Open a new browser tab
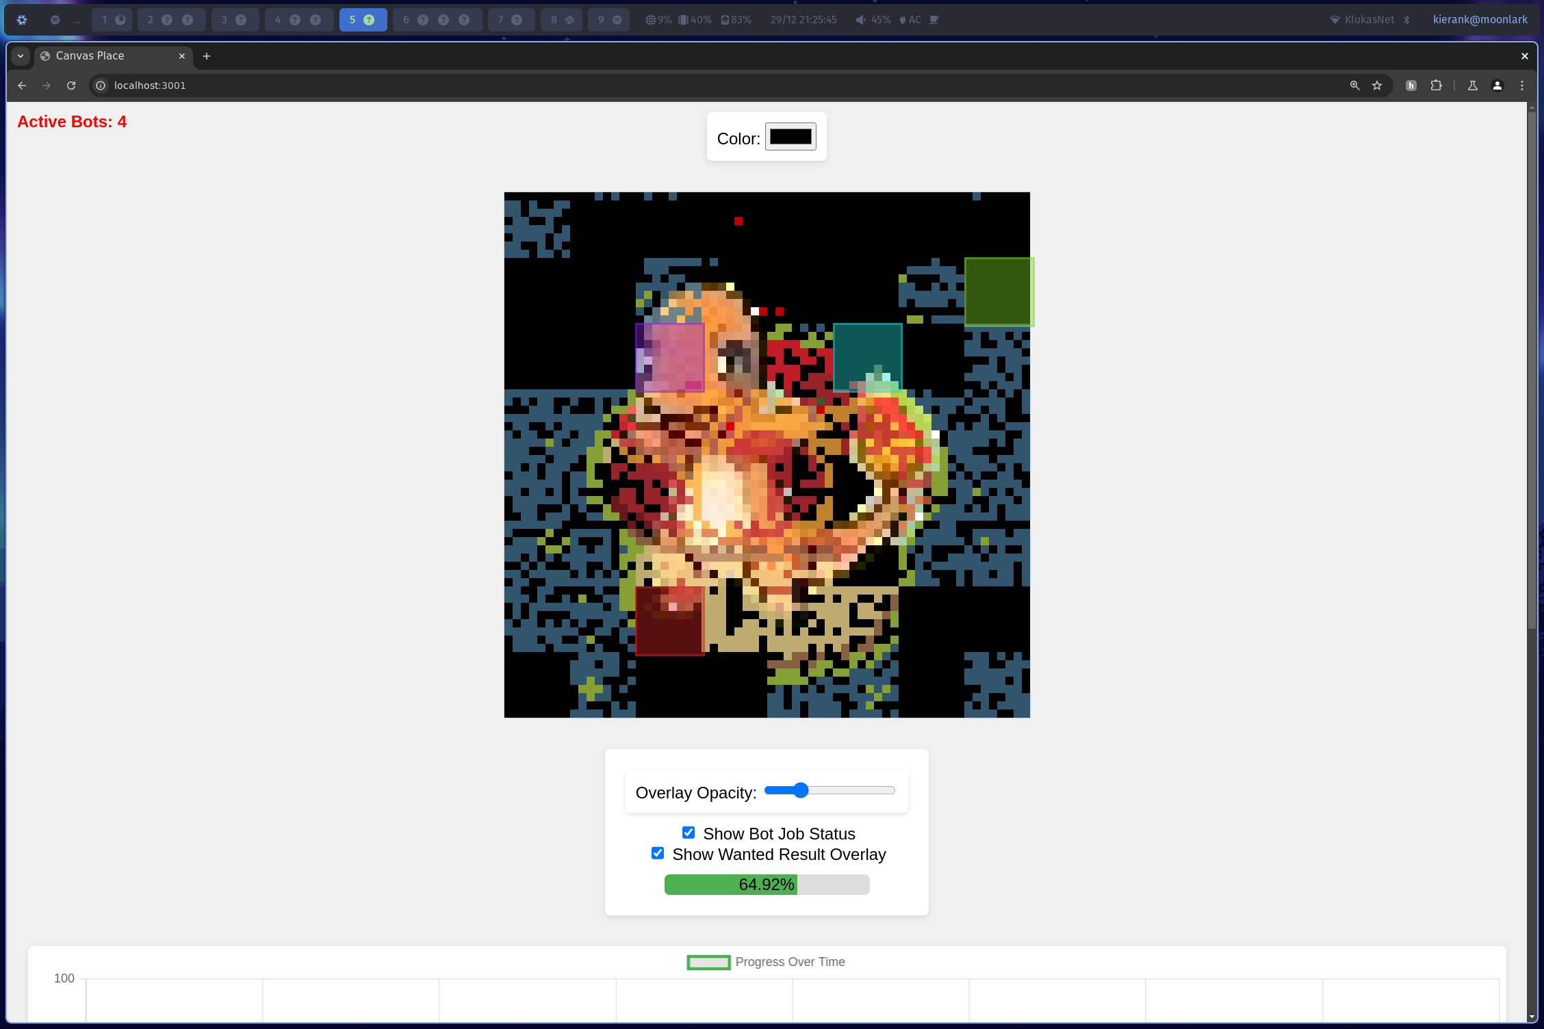The width and height of the screenshot is (1544, 1029). click(207, 56)
